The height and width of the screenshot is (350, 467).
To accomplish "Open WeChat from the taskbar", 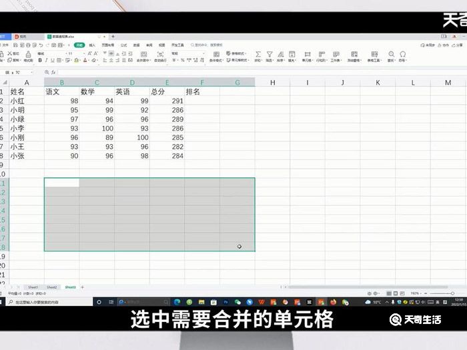I will point(238,302).
